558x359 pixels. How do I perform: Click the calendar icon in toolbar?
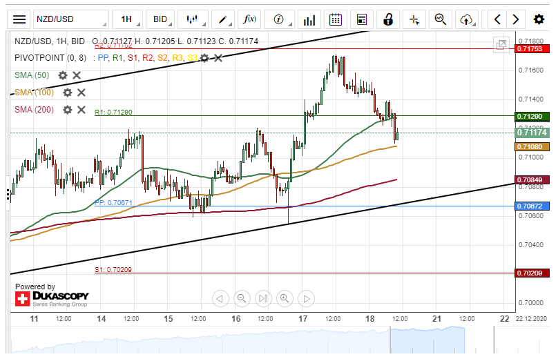click(336, 19)
